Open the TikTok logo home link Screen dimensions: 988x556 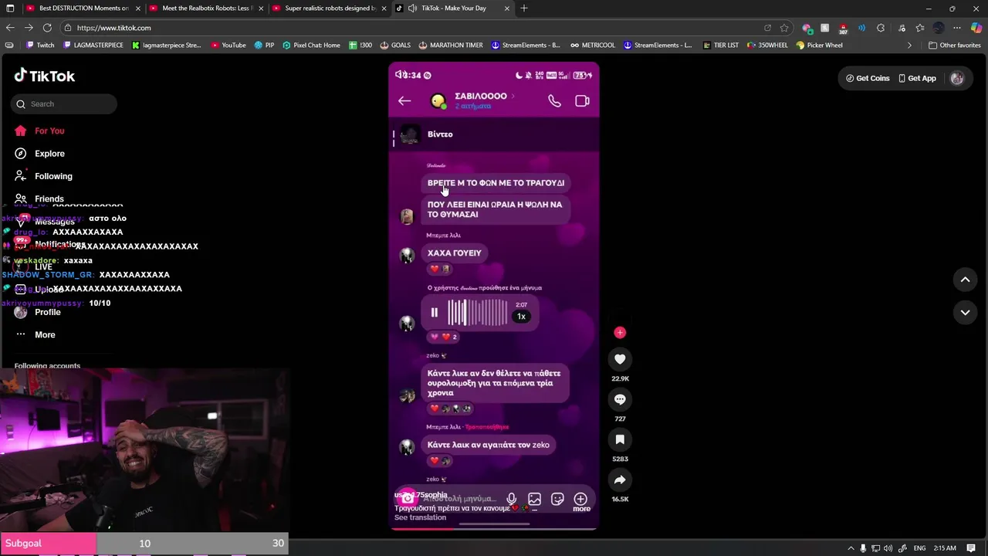(44, 76)
